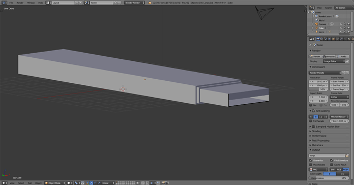354x185 pixels.
Task: Select the rotate manipulator icon
Action: point(95,183)
